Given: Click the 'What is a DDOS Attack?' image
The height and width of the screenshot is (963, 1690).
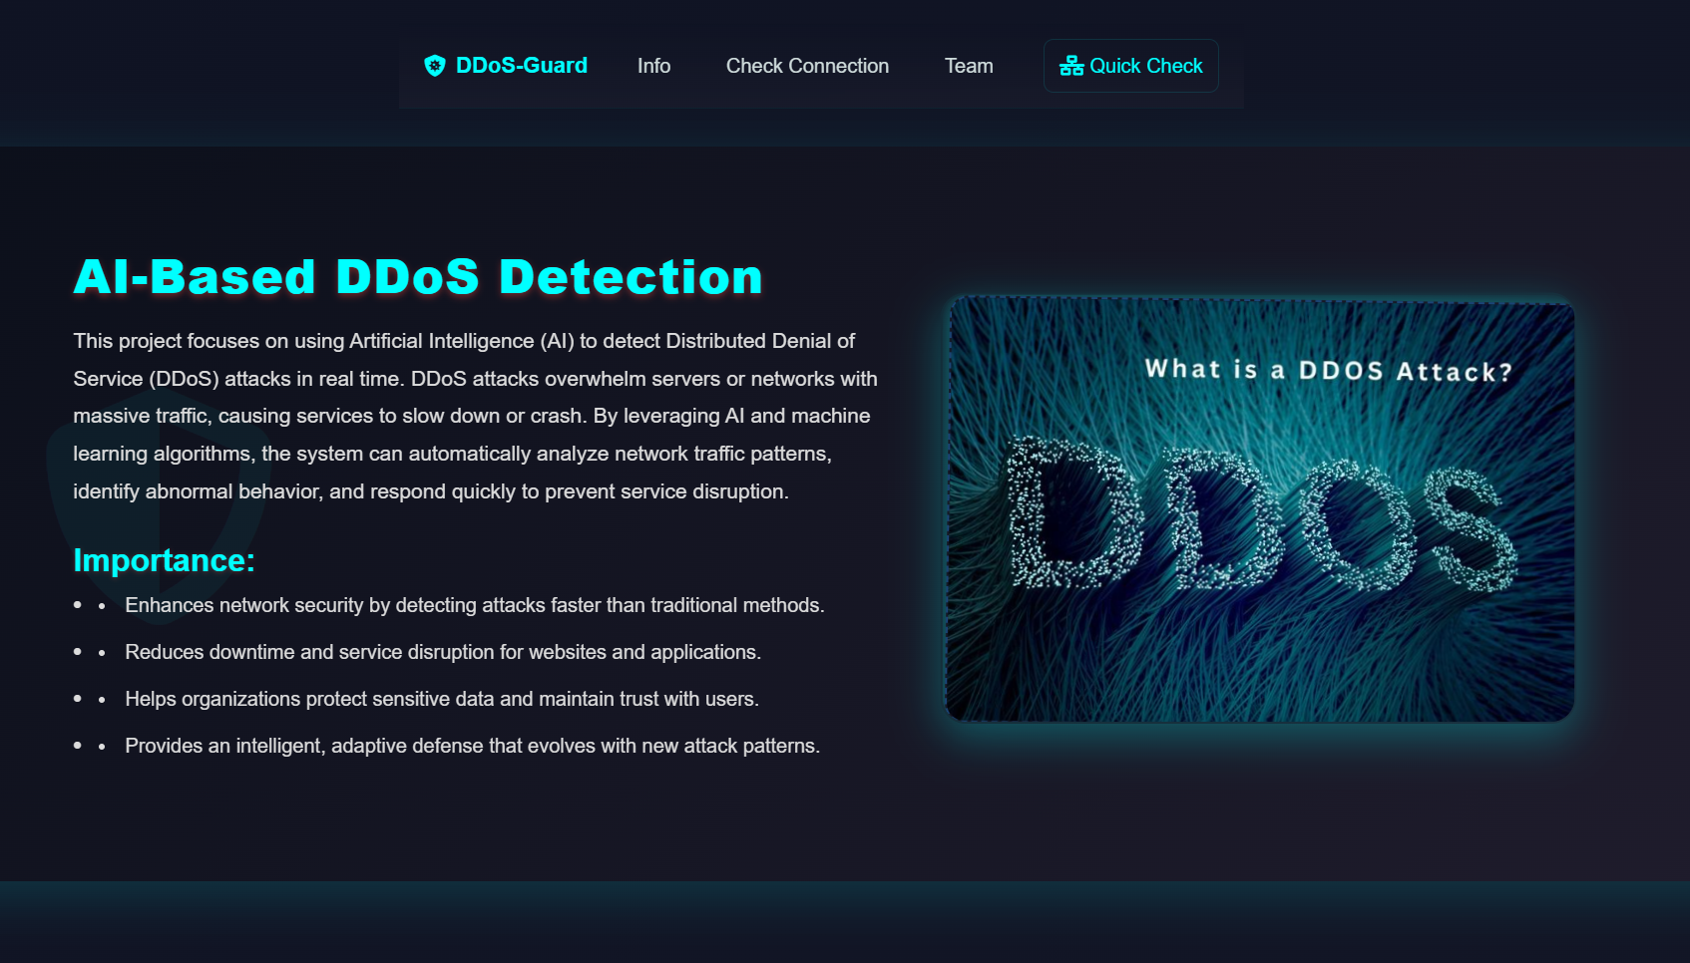Looking at the screenshot, I should [1260, 509].
